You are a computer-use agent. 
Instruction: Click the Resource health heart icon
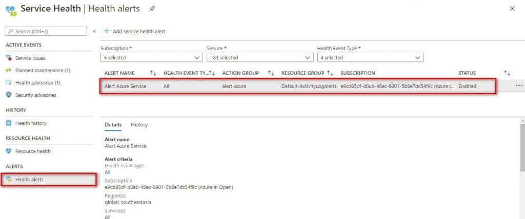coord(9,151)
